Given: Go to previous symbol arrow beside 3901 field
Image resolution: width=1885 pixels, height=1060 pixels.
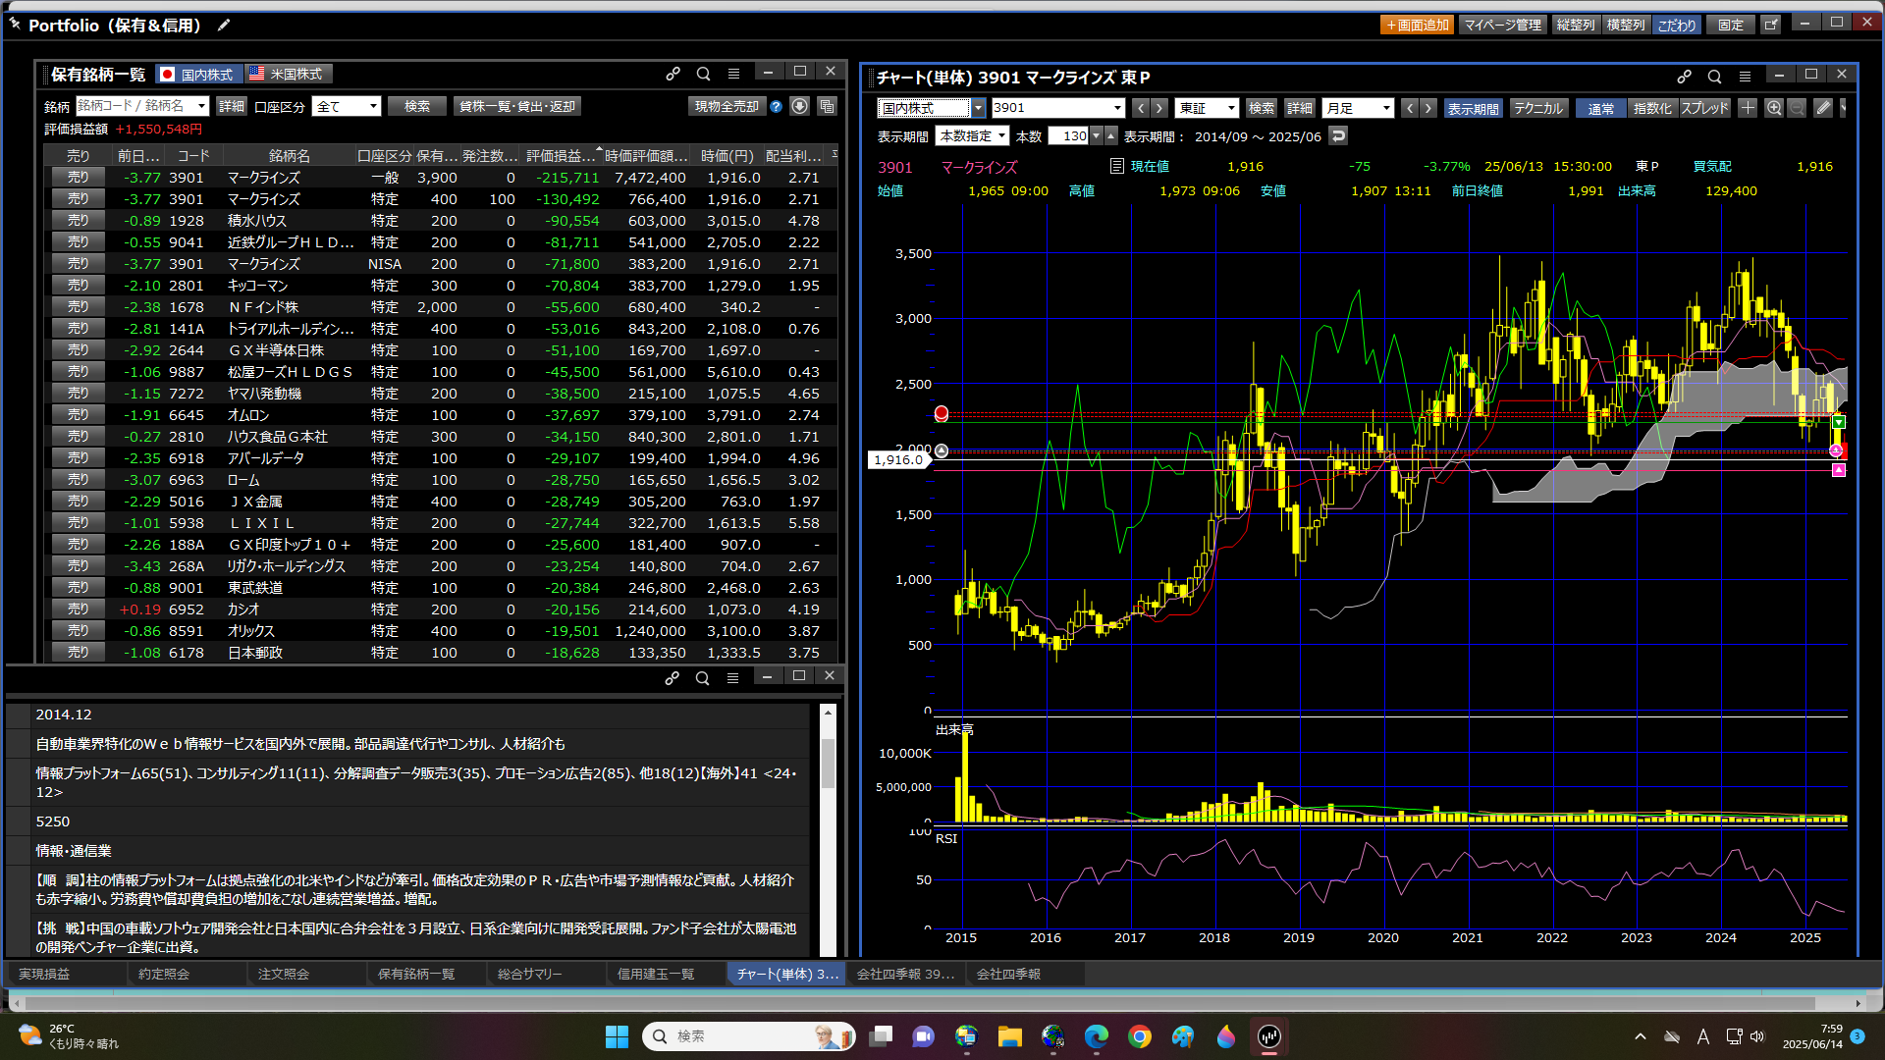Looking at the screenshot, I should [1140, 108].
